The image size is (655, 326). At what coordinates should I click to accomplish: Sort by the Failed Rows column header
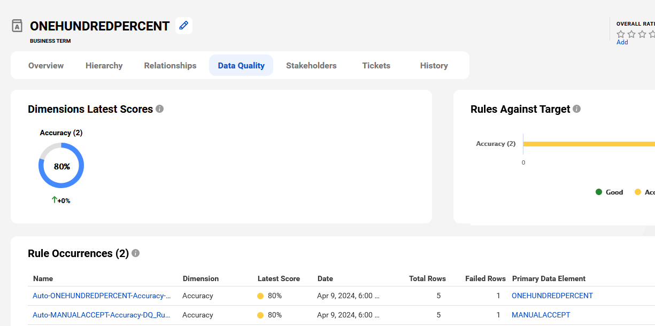(x=486, y=278)
